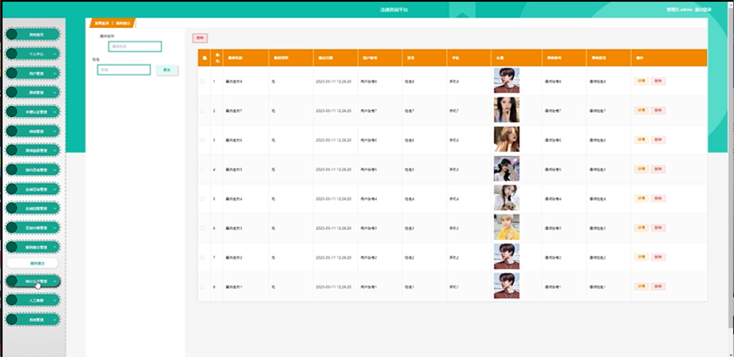Expand the 系统管理 chevron

(x=55, y=320)
